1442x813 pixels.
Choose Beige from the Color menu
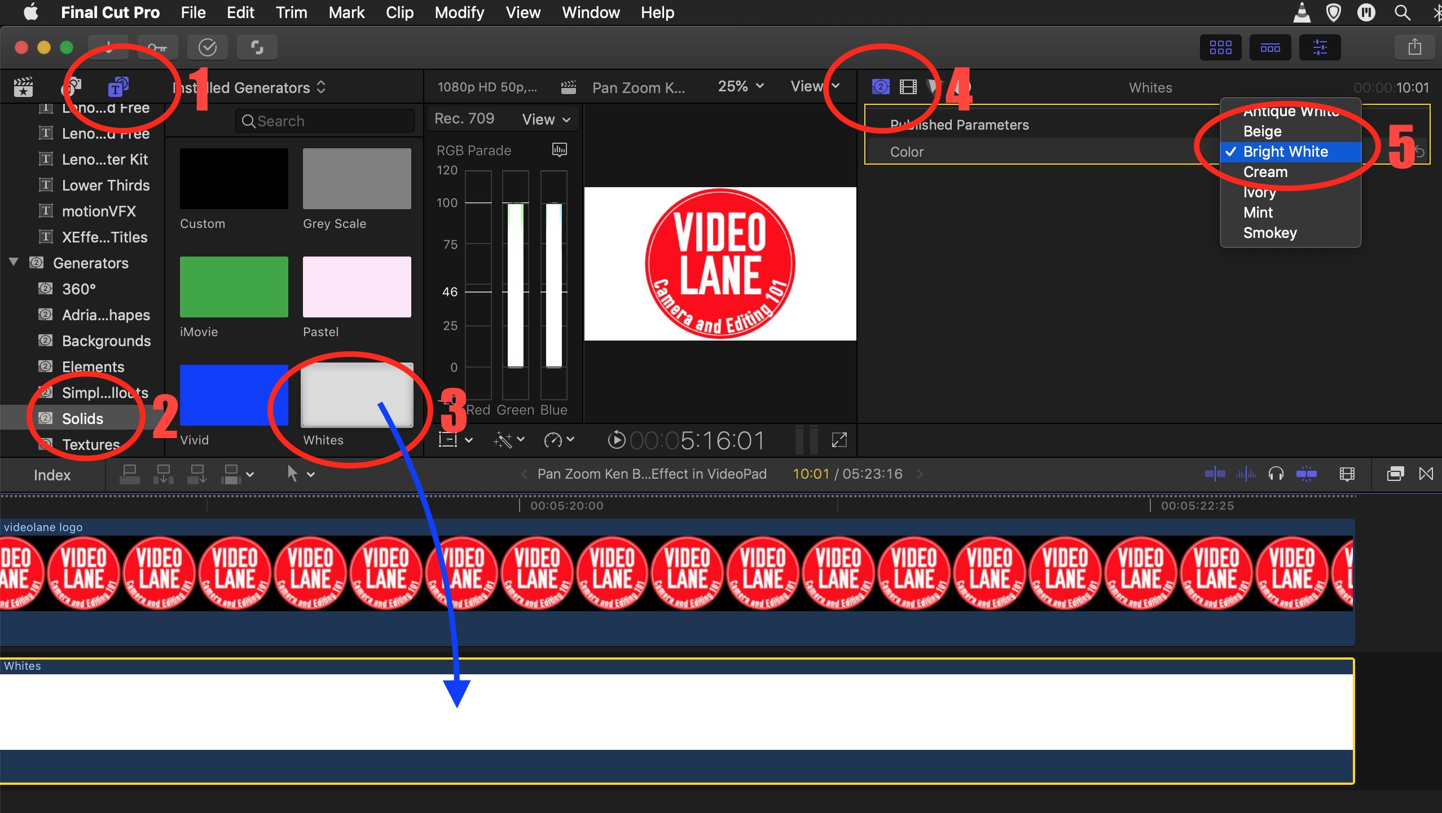tap(1291, 131)
